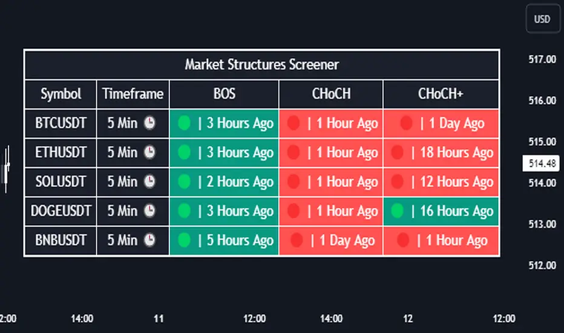Image resolution: width=564 pixels, height=333 pixels.
Task: Click the green dot in DOGEUSDT CHoCH+ cell
Action: [397, 211]
